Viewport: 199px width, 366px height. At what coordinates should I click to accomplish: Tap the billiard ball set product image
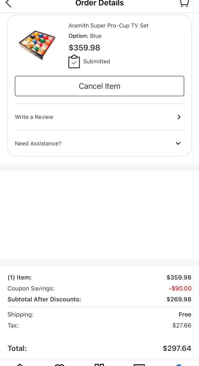[37, 45]
